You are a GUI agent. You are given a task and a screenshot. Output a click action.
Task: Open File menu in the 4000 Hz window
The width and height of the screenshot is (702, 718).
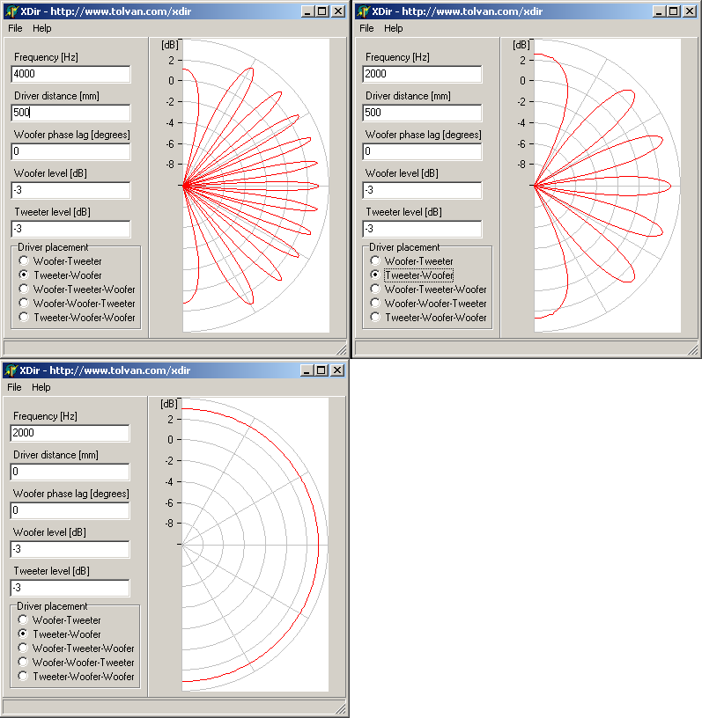coord(15,28)
